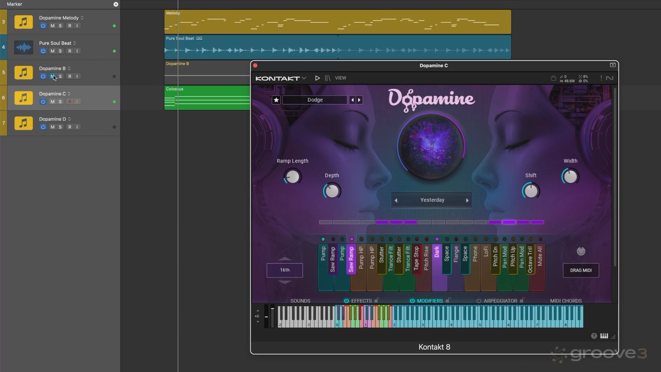Screen dimensions: 661x372
Task: Click the add Marker plus icon
Action: coord(116,4)
